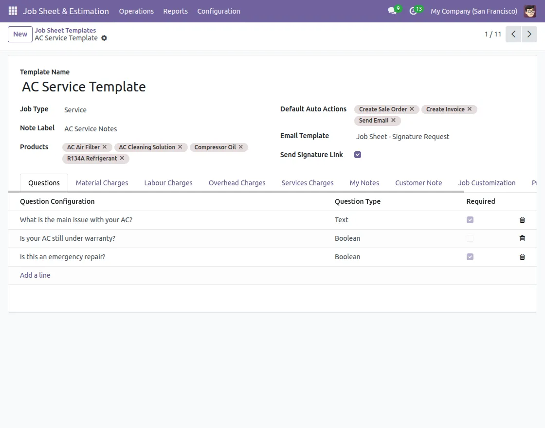Click the user avatar in the top bar

tap(530, 11)
